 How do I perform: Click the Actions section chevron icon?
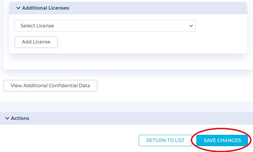click(7, 118)
